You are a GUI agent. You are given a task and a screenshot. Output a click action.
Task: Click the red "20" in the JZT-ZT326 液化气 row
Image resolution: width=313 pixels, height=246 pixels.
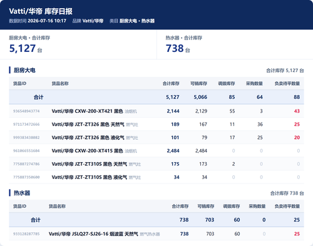tap(297, 138)
